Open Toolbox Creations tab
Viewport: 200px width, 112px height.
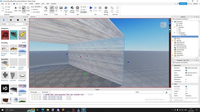(x=25, y=20)
